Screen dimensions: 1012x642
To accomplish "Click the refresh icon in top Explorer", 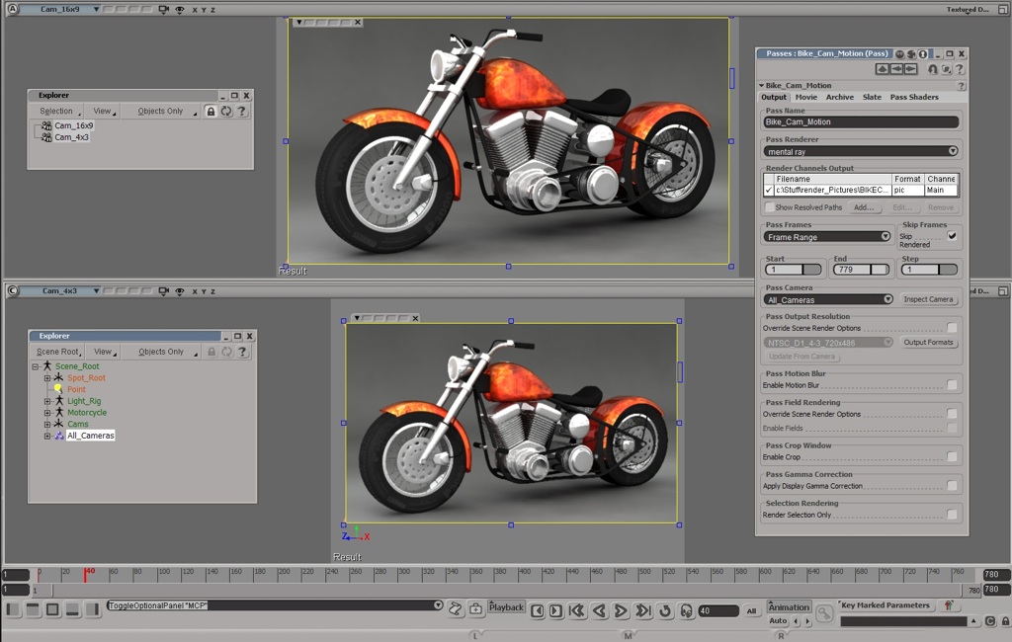I will pyautogui.click(x=226, y=111).
